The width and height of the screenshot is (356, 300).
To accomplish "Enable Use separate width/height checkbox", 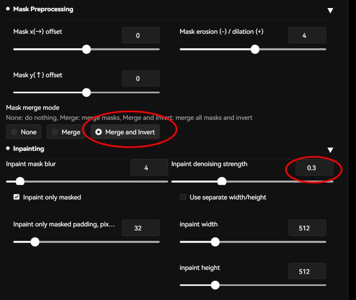I will point(183,197).
